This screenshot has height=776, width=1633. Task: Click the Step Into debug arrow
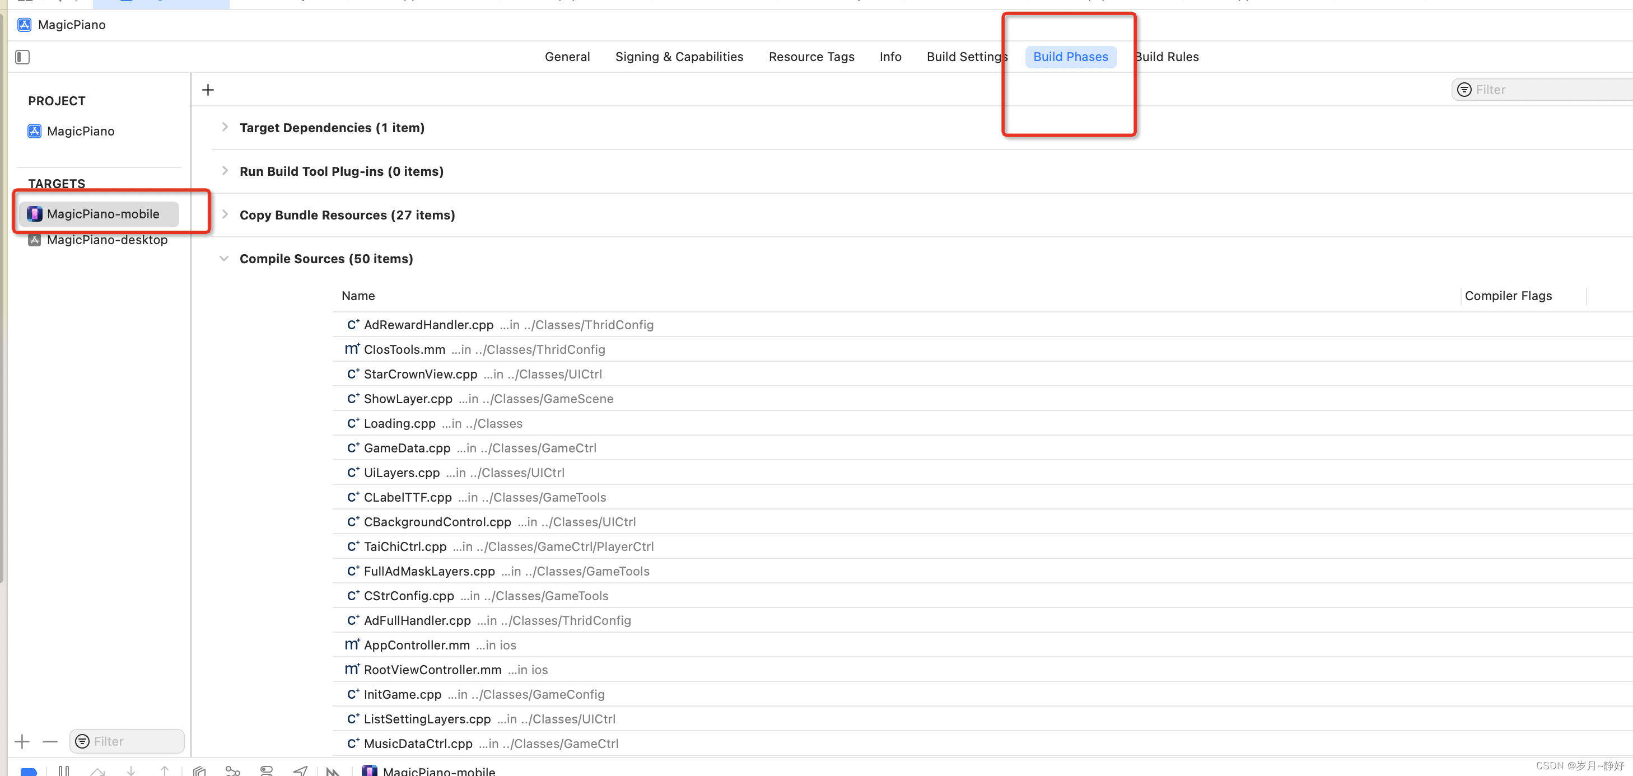131,771
